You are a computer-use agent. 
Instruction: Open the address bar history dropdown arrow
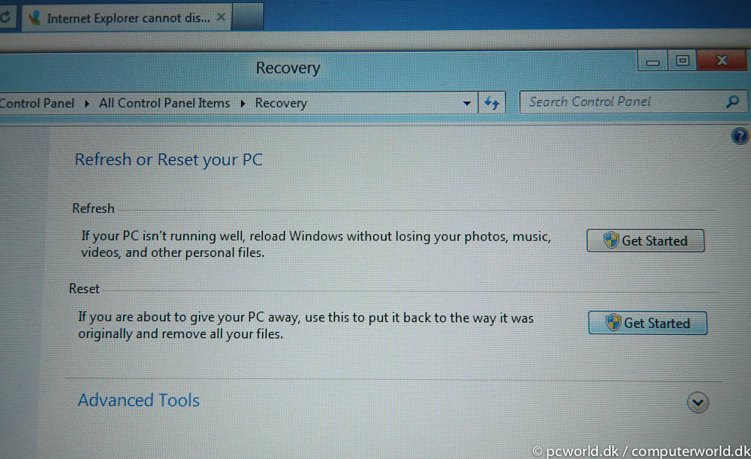467,103
